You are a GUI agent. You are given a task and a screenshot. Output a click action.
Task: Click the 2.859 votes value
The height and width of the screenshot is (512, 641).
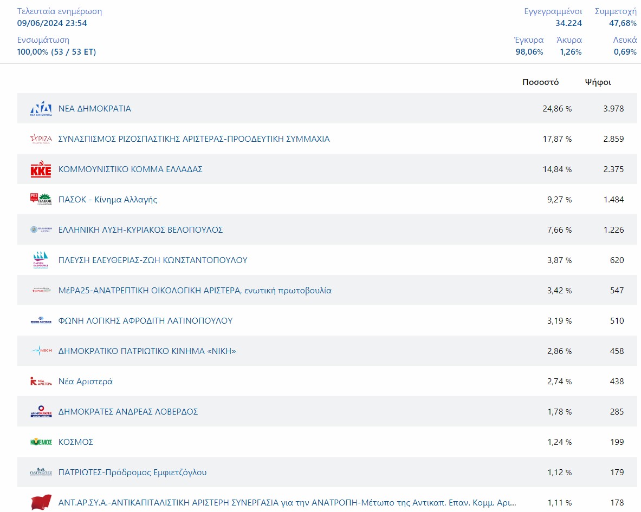(613, 139)
